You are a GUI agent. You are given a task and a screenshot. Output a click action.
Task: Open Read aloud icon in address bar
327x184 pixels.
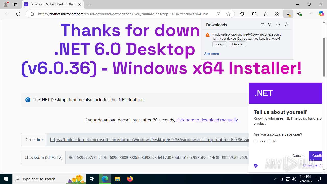218,14
